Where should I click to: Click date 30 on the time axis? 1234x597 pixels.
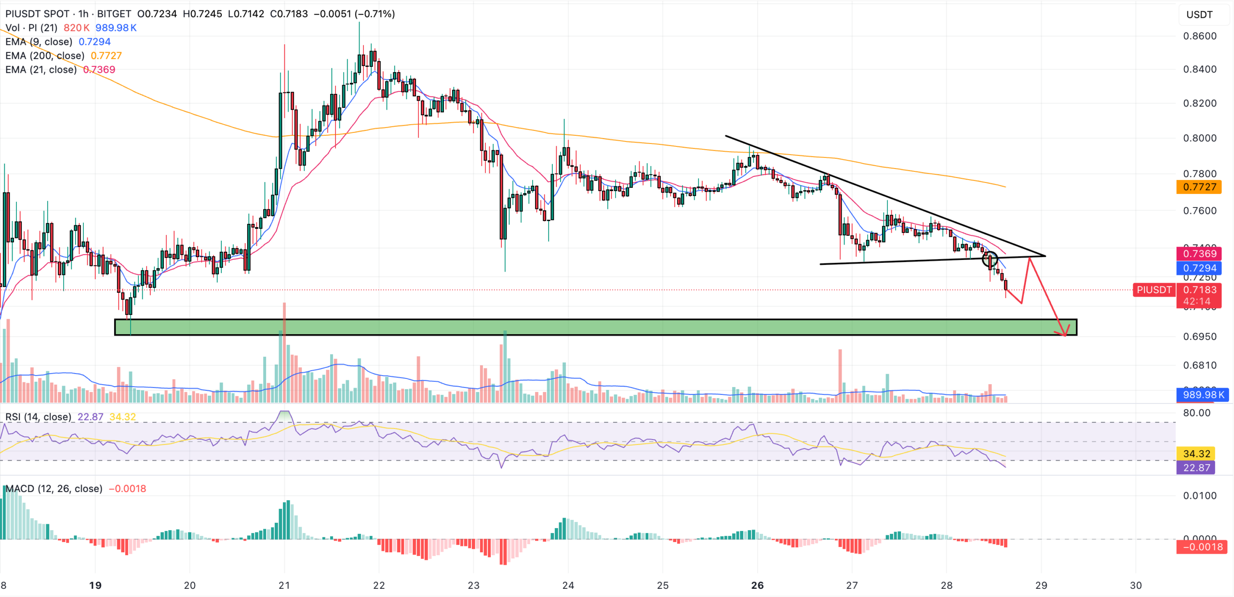click(x=1136, y=585)
